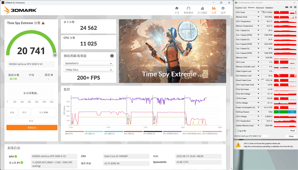This screenshot has height=170, width=298.
Task: Go to the benchmarks section (基准测试)
Action: pyautogui.click(x=188, y=10)
